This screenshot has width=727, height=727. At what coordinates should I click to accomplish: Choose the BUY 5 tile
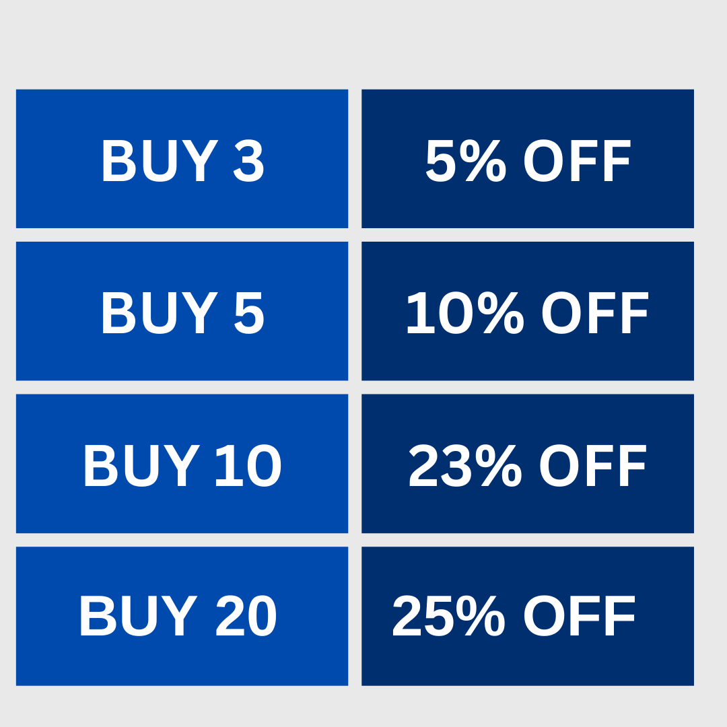(182, 311)
